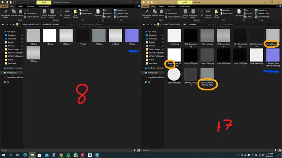Click Yeni klasör icon in left window ribbon
282x158 pixels.
(75, 12)
